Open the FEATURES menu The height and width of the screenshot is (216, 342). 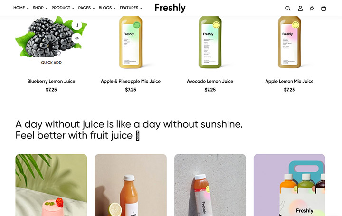[x=131, y=8]
